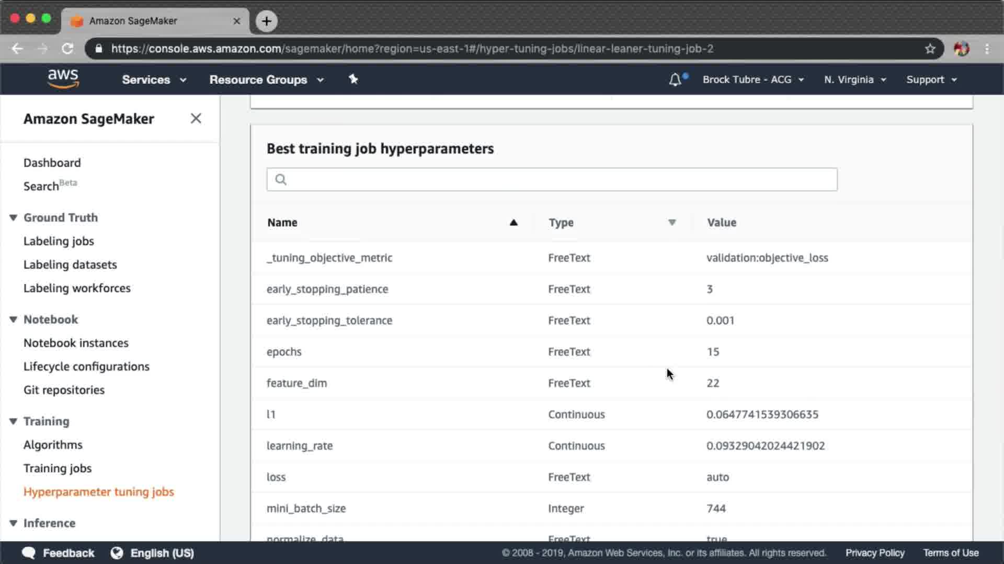Sort table by Type column arrow

[672, 222]
